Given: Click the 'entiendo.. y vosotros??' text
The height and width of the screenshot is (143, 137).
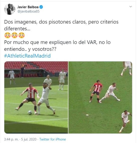Looking at the screenshot, I should click(x=30, y=49).
